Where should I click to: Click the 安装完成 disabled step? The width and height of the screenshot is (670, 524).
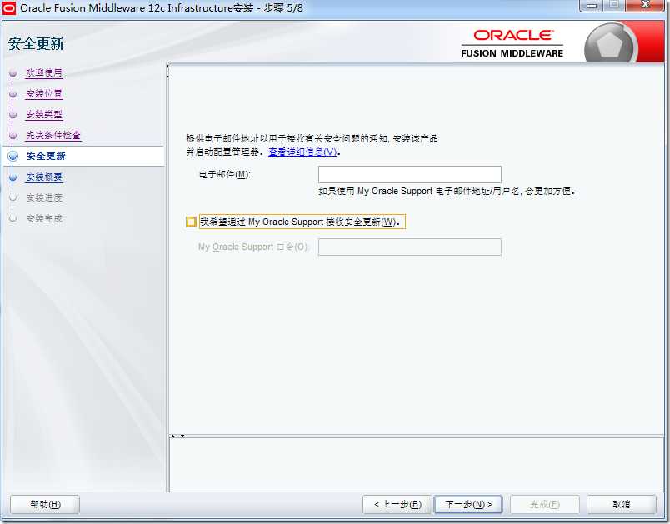tap(44, 218)
